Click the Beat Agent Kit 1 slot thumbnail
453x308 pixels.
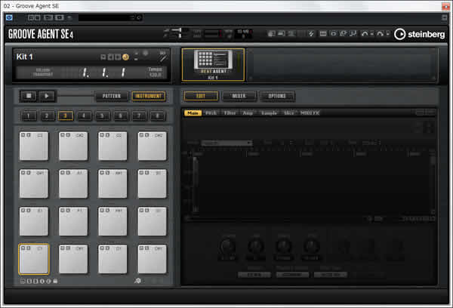point(212,63)
